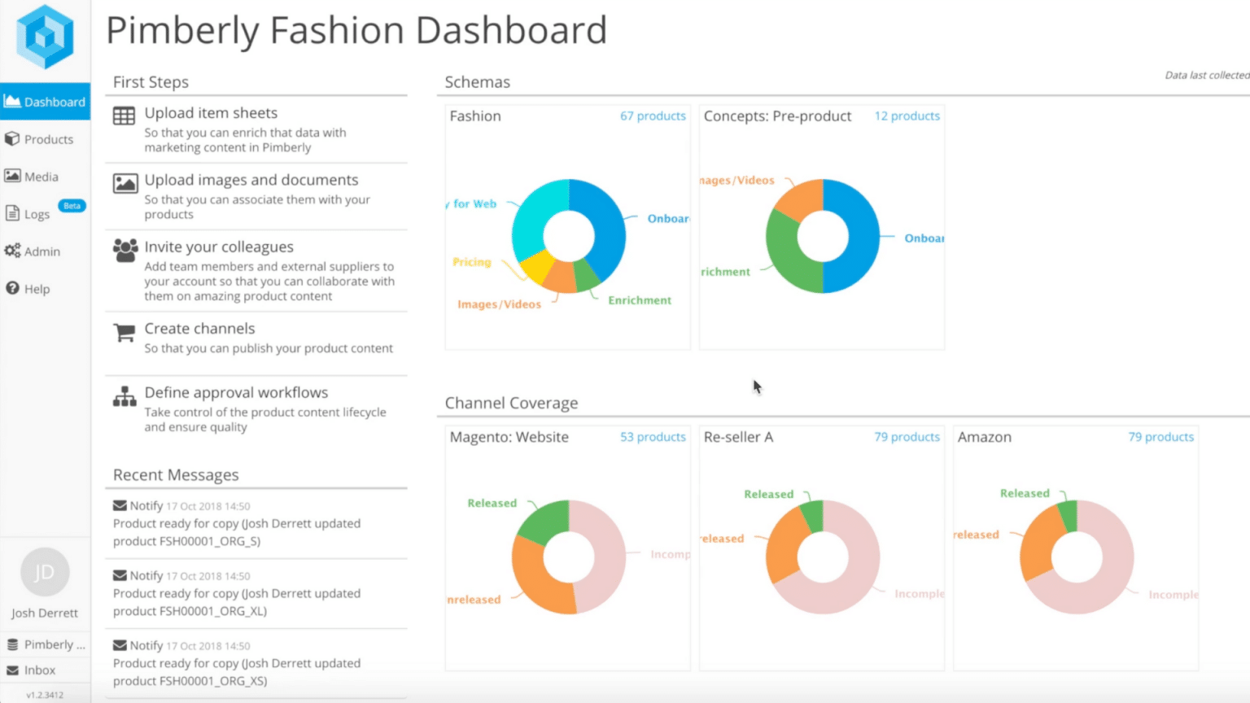Image resolution: width=1250 pixels, height=703 pixels.
Task: Click envelope icon of FSH00001_ORG_XL message
Action: [120, 575]
